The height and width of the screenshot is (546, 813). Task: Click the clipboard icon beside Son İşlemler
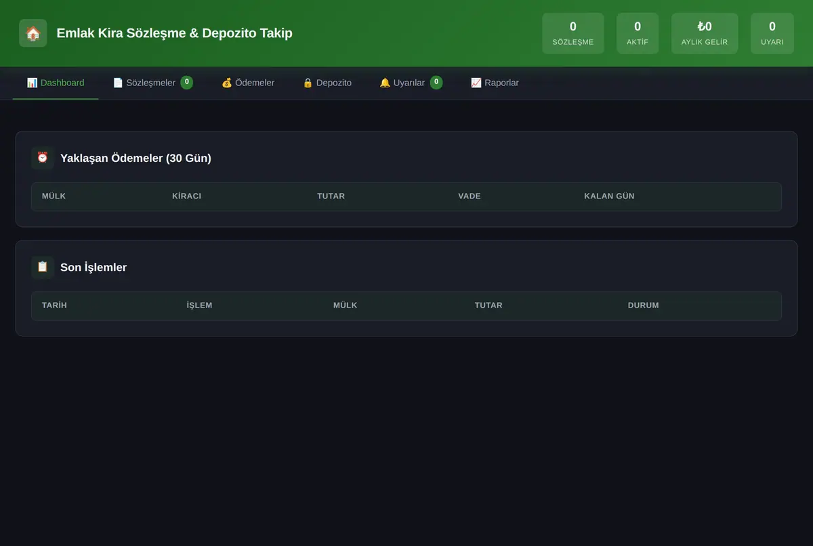(x=43, y=267)
